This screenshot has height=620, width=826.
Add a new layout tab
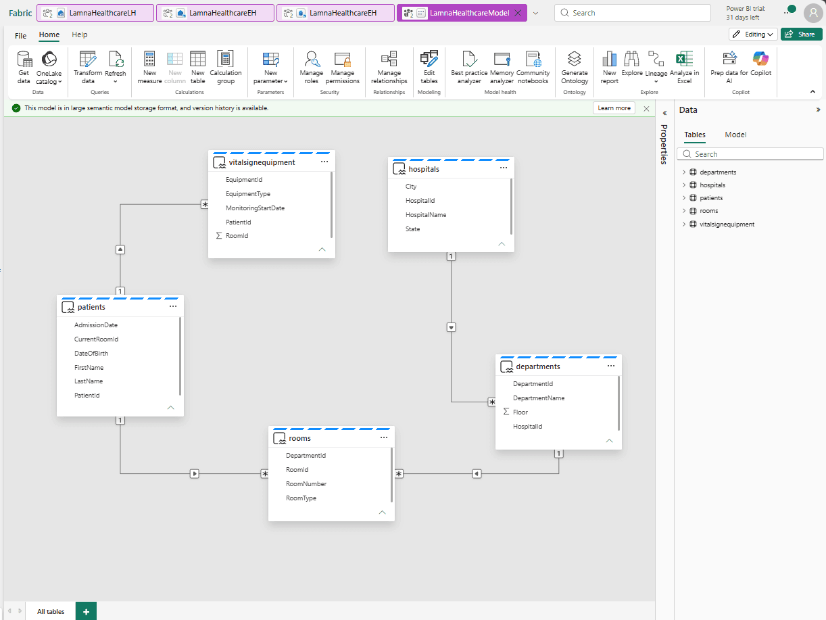[x=86, y=611]
